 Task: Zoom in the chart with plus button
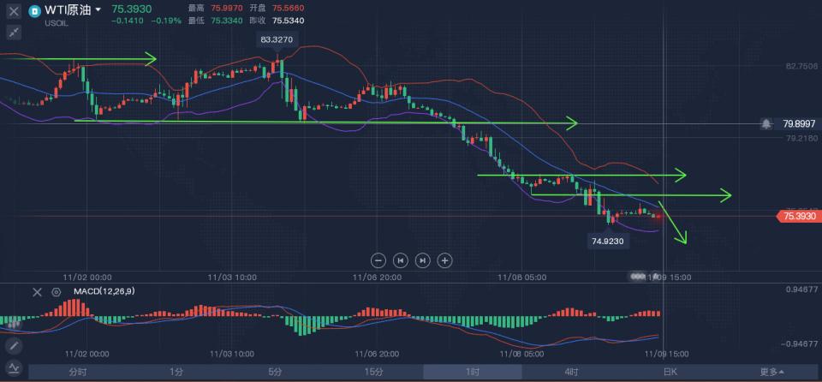(x=444, y=260)
